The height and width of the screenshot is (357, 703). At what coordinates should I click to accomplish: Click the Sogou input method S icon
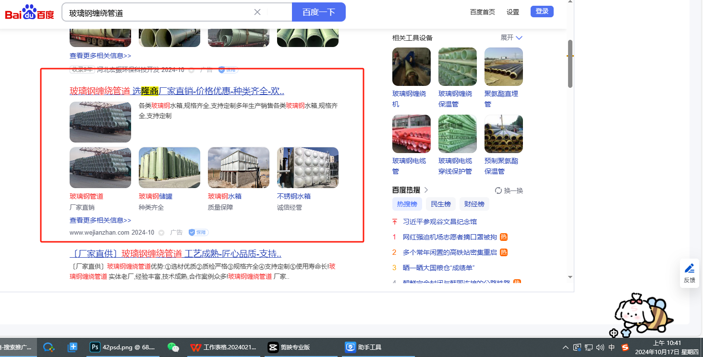[x=625, y=347]
